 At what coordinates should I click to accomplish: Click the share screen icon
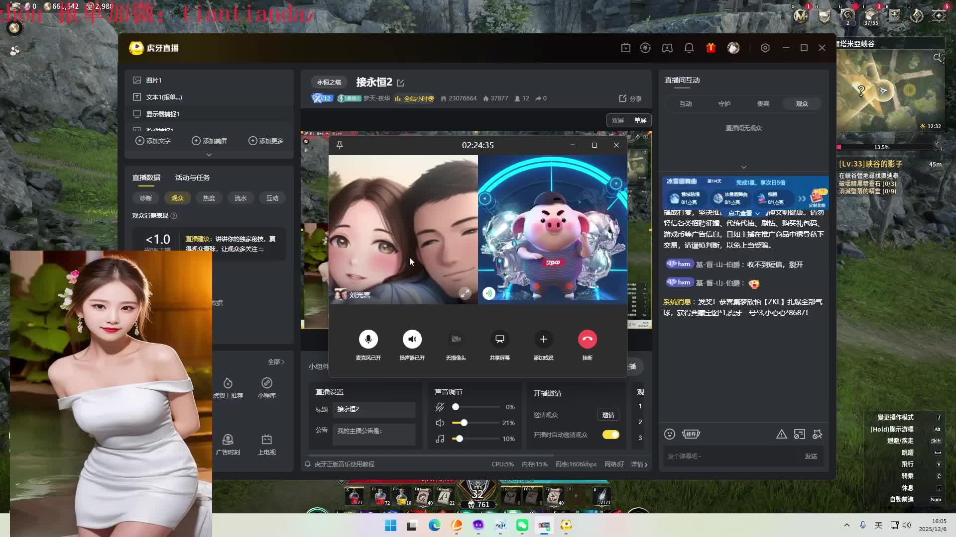pyautogui.click(x=499, y=339)
